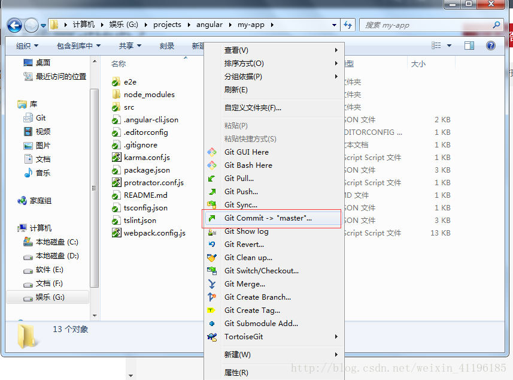Select the tsconfig.json file
This screenshot has height=380, width=513.
139,208
